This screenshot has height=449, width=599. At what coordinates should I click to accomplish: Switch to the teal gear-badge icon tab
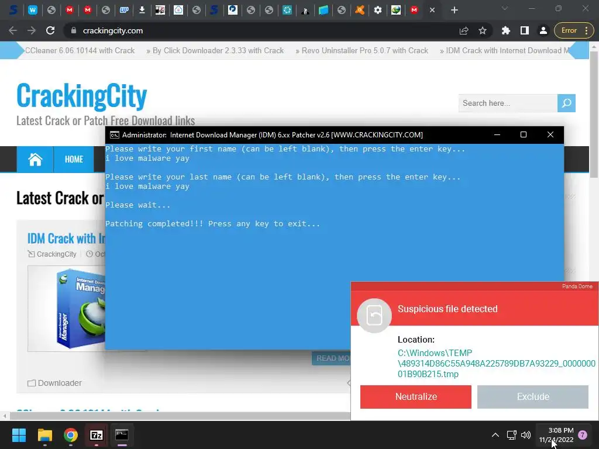[287, 11]
